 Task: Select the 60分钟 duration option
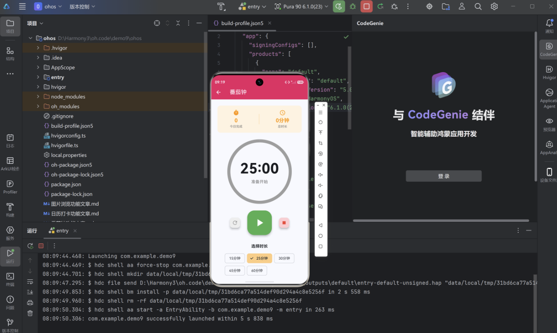pyautogui.click(x=257, y=271)
